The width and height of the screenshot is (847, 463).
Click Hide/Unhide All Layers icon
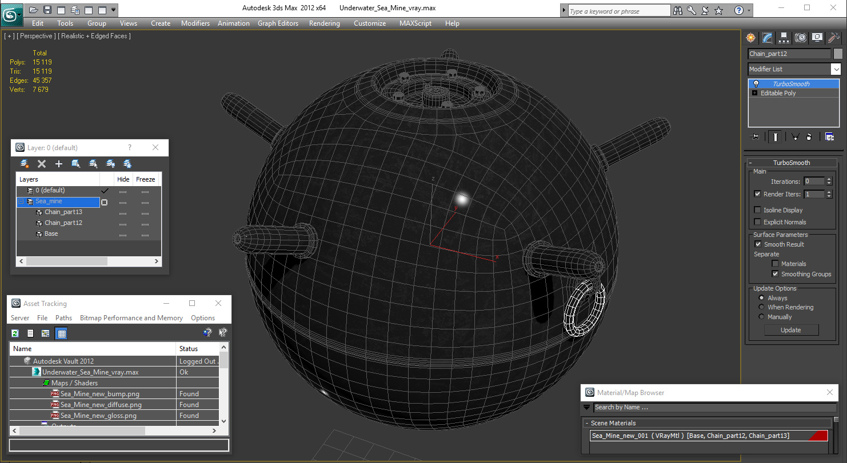point(110,164)
